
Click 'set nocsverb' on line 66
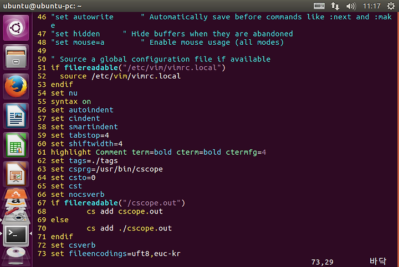[x=78, y=195]
